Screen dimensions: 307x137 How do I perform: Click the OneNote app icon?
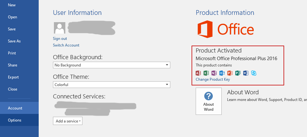coord(214,73)
